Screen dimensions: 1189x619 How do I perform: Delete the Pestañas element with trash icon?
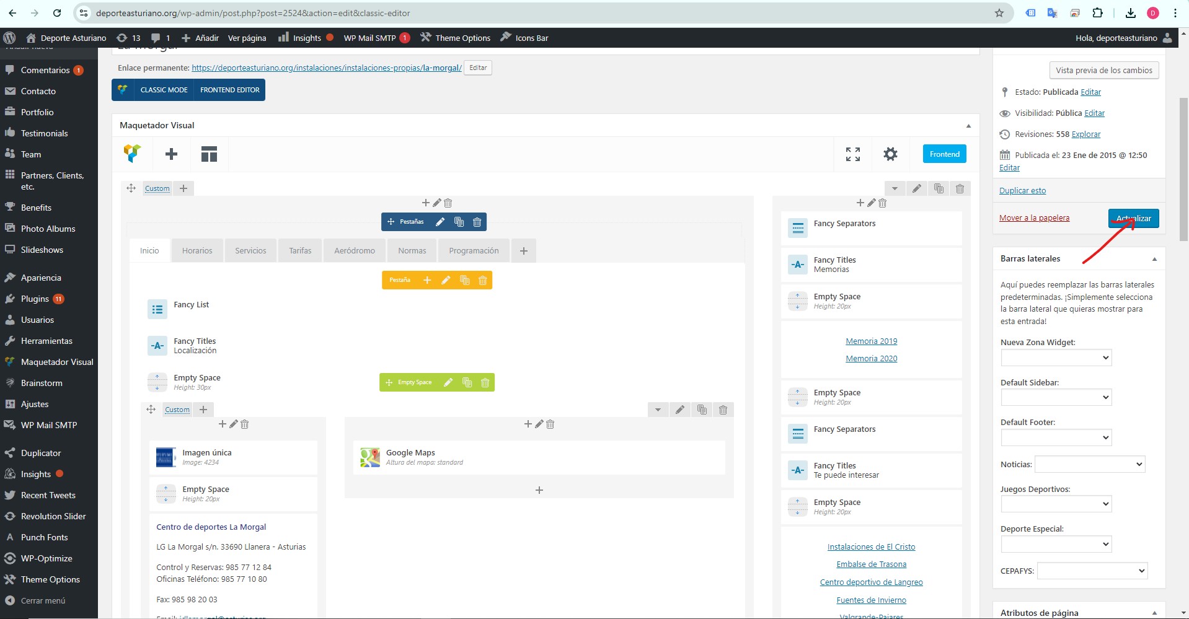coord(477,222)
